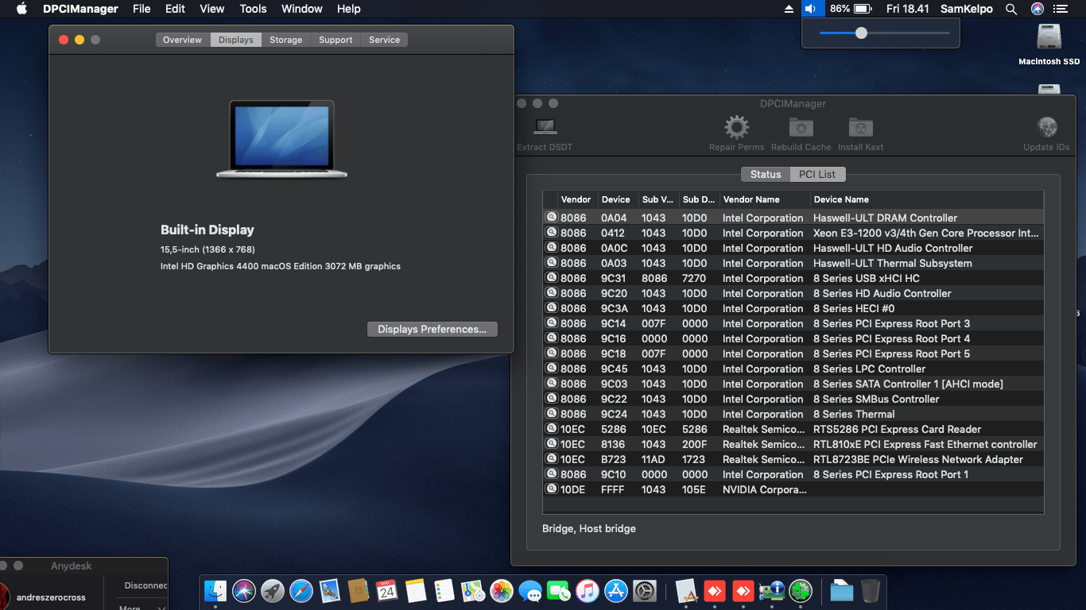Open Finder from the dock

[x=216, y=590]
